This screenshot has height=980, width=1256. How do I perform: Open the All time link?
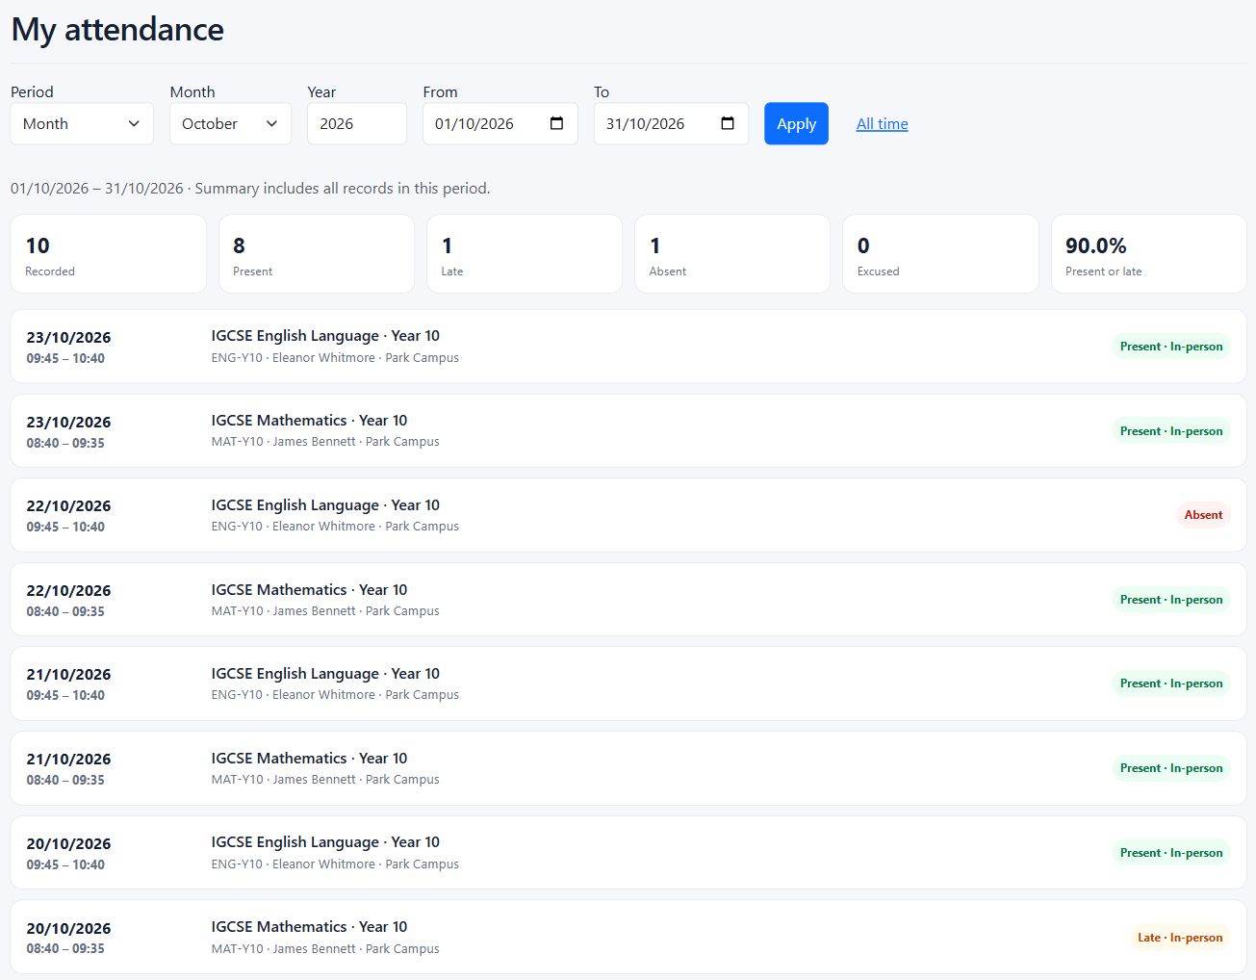pyautogui.click(x=883, y=123)
